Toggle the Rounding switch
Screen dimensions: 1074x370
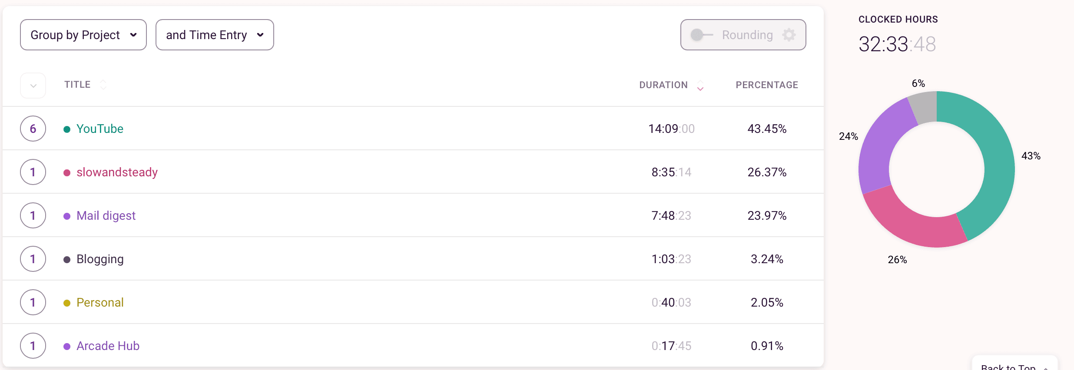[700, 35]
